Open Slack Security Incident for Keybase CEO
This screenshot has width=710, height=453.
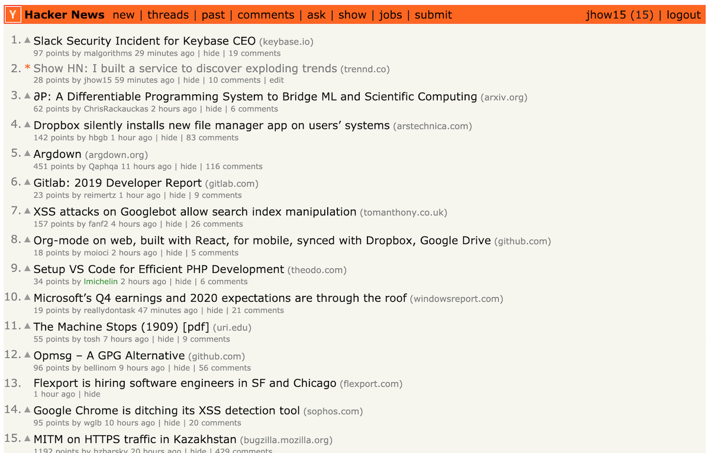(x=144, y=41)
